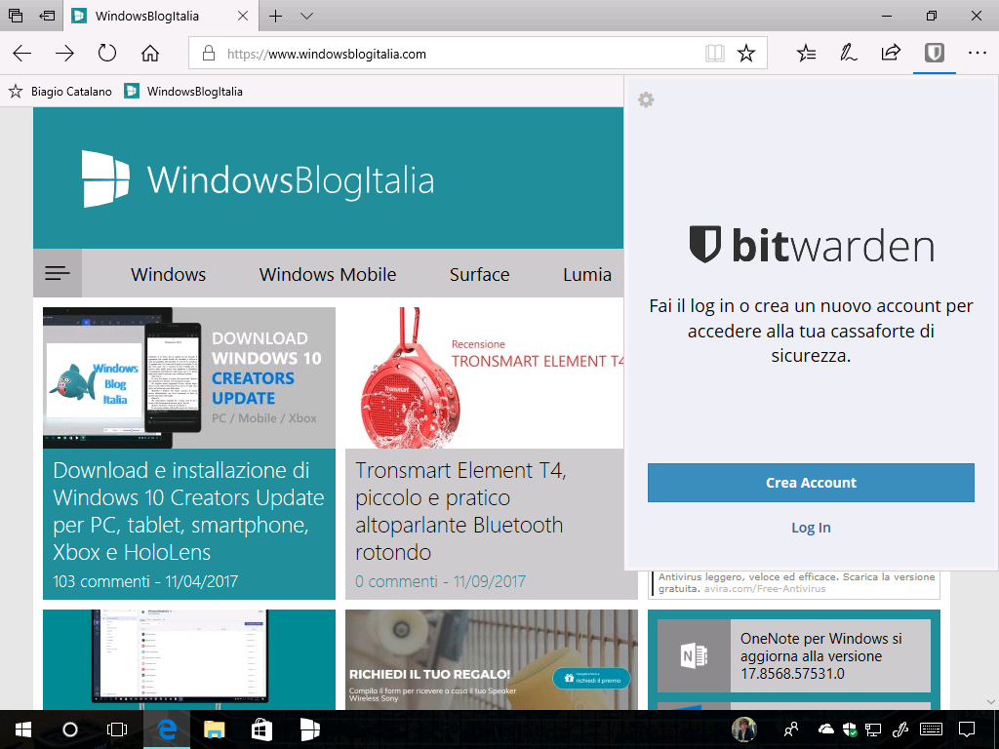Show tab previews chevron
Viewport: 999px width, 749px height.
306,16
